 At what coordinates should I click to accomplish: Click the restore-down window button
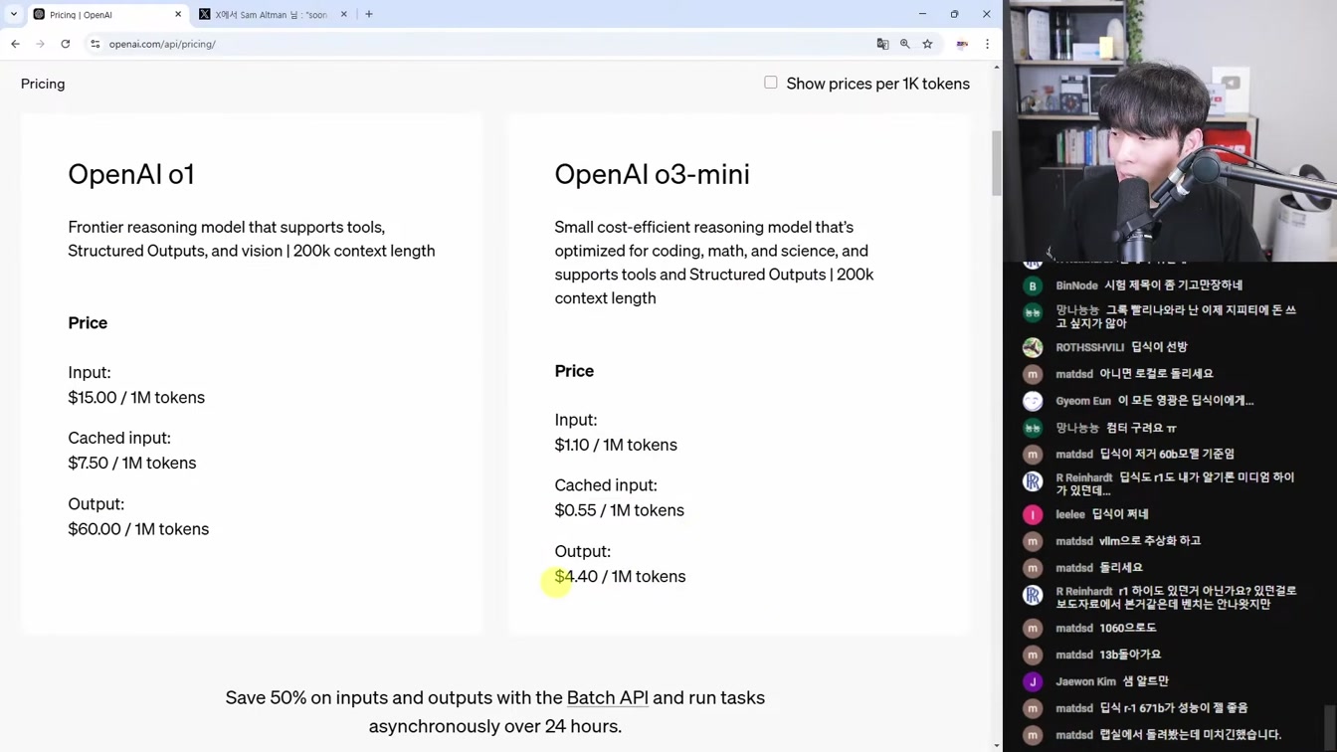tap(954, 14)
